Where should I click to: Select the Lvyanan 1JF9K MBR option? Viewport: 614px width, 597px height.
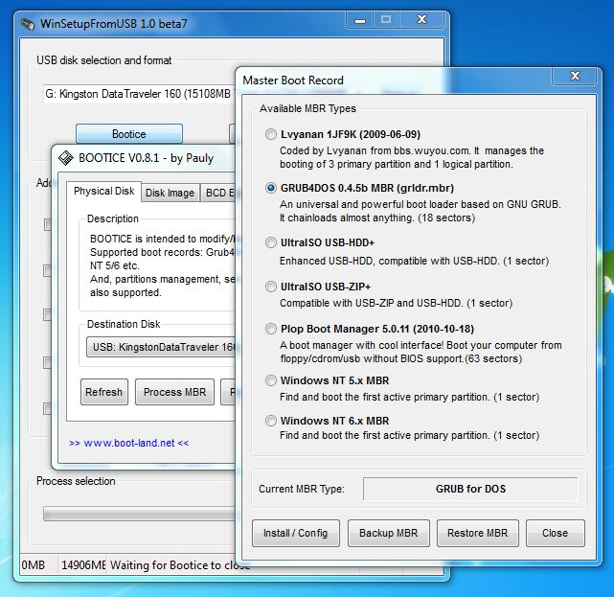[271, 135]
